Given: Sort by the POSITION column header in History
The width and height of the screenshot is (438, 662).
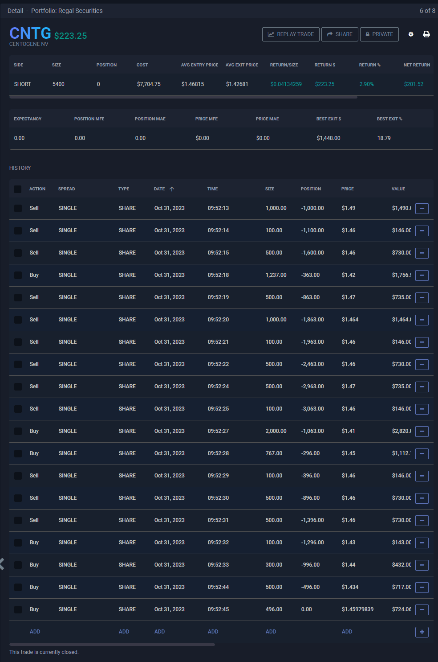Looking at the screenshot, I should click(311, 189).
